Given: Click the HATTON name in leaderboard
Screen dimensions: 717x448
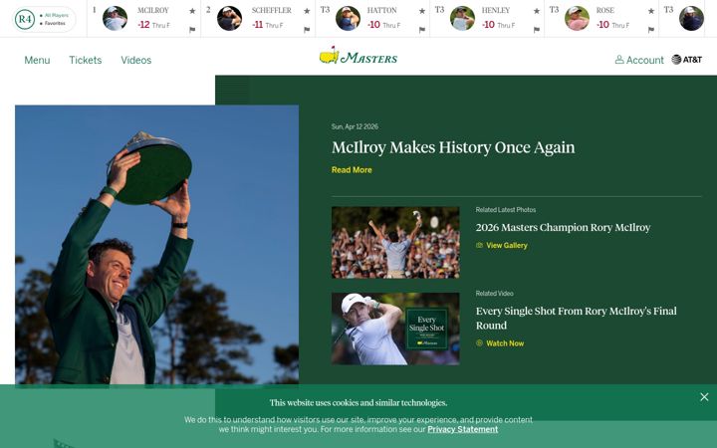Looking at the screenshot, I should click(381, 10).
